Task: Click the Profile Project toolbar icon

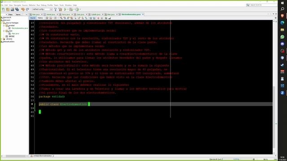Action: (x=77, y=9)
